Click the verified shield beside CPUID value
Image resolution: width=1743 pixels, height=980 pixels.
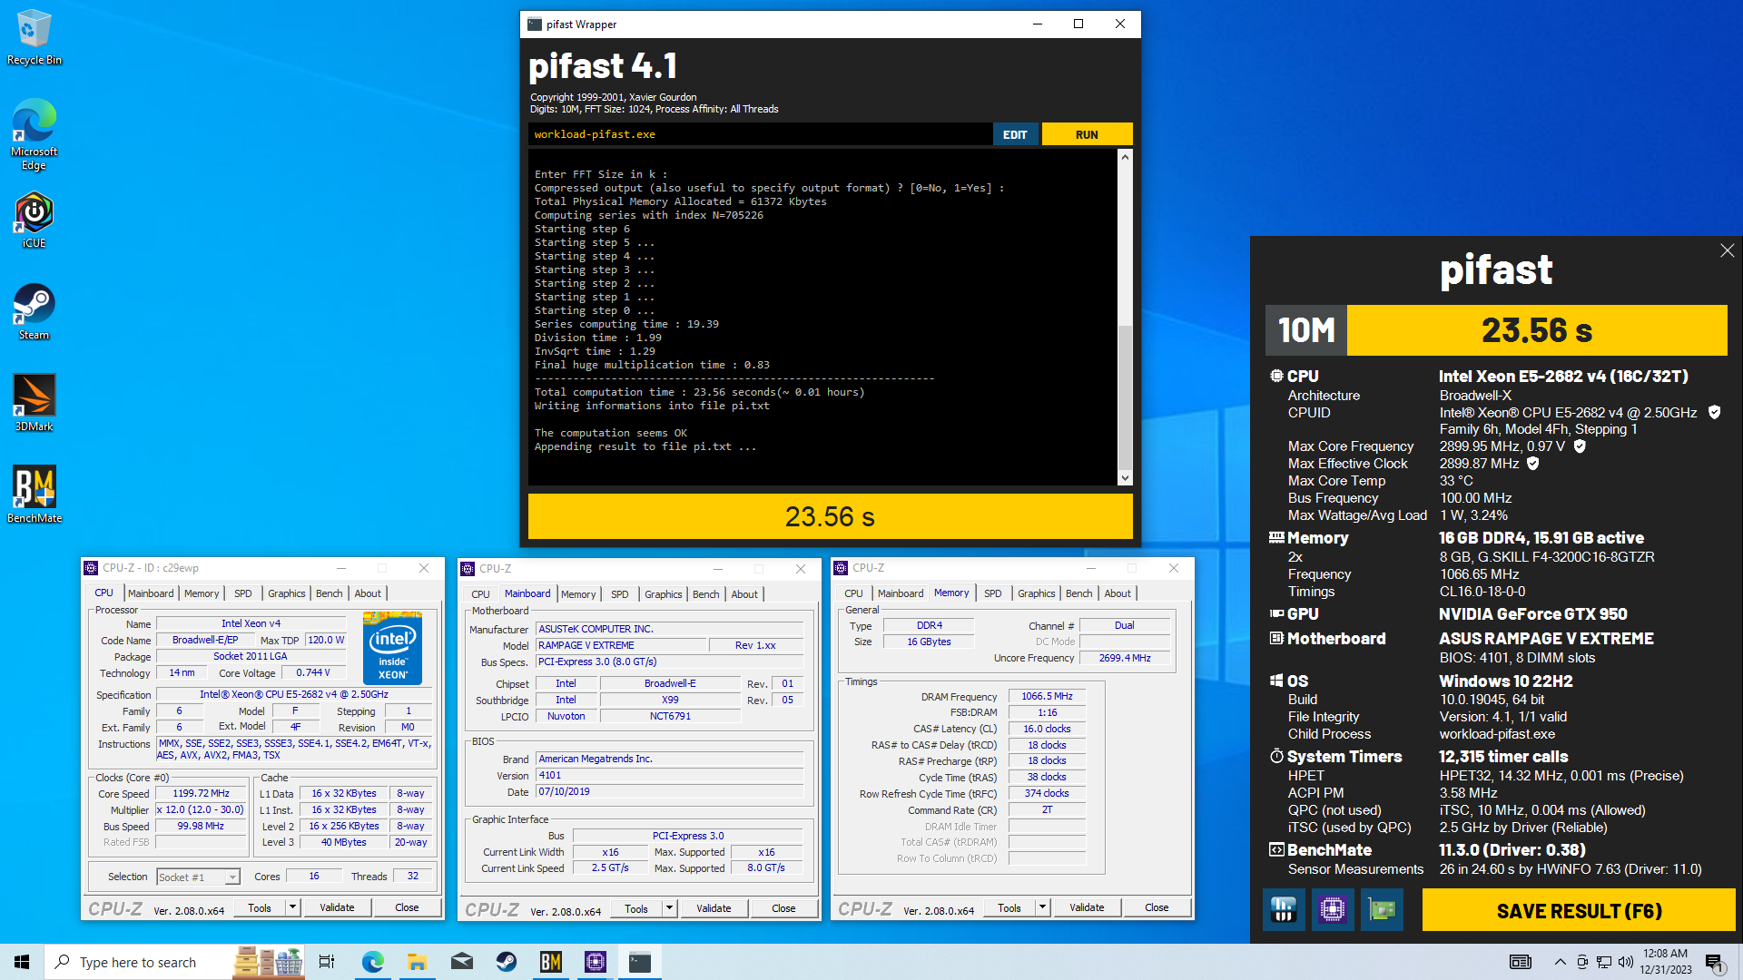point(1714,412)
